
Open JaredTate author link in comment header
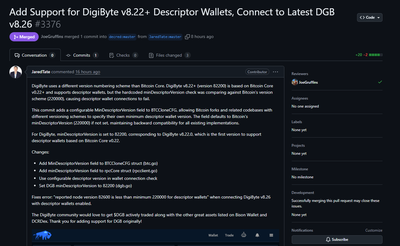click(x=41, y=72)
